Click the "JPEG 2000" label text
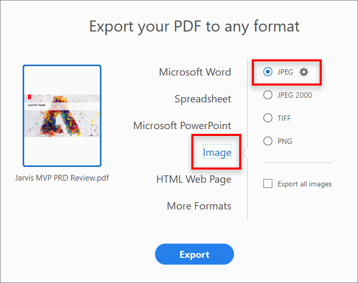This screenshot has width=358, height=283. 294,95
